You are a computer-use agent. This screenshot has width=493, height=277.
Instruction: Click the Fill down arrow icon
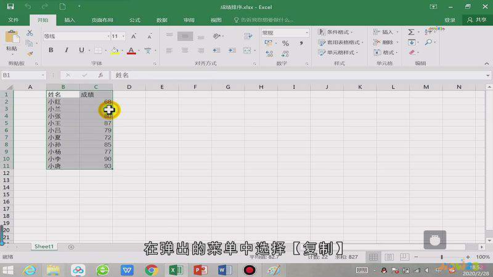coord(411,42)
